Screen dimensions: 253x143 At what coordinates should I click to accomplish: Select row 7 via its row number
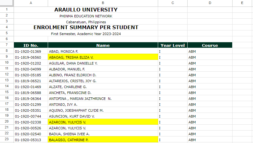tap(7, 45)
